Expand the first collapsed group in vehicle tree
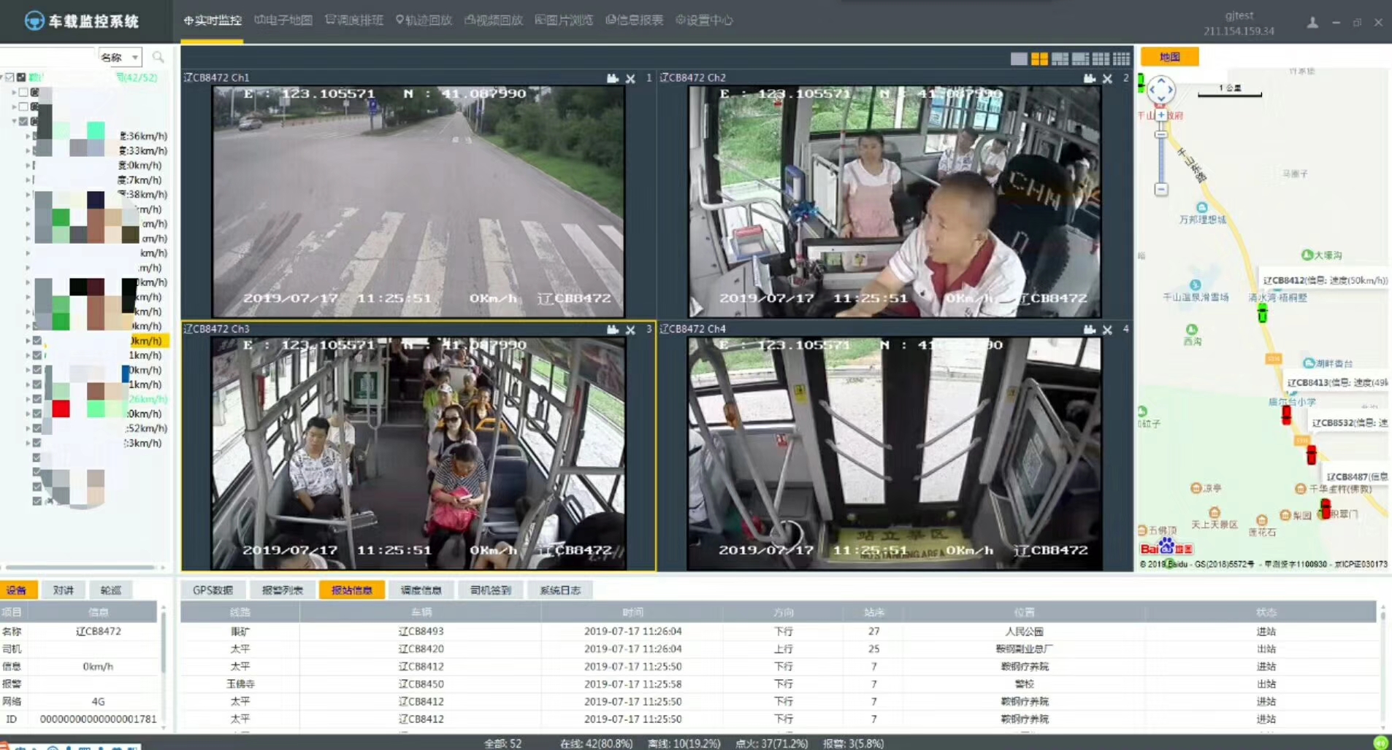This screenshot has height=750, width=1392. pos(14,93)
